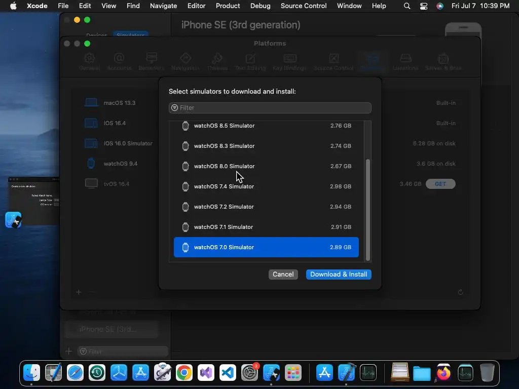
Task: Click the 2.76 GB size value
Action: coord(341,126)
